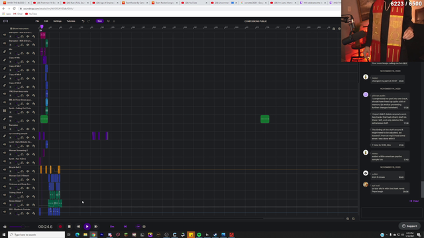Open effects for Lucid - Dark Melodic track
This screenshot has height=238, width=424.
(x=28, y=146)
